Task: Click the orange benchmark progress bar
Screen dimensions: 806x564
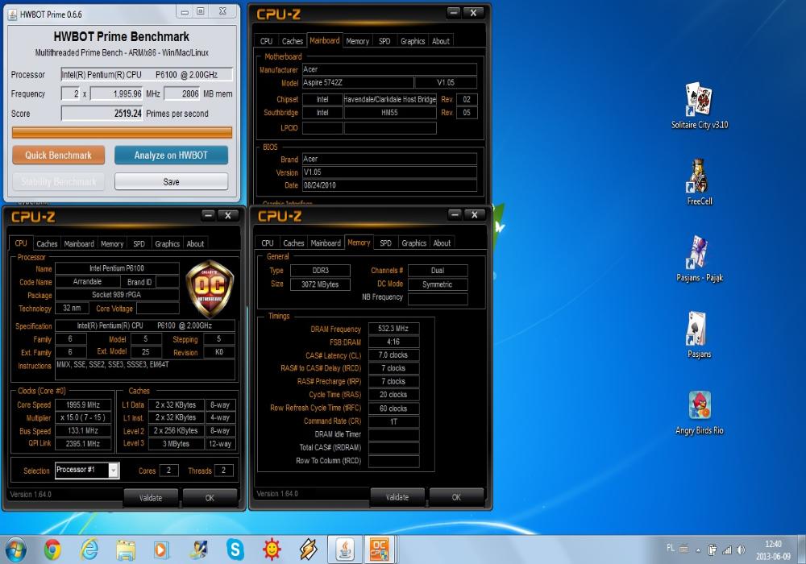Action: [122, 132]
